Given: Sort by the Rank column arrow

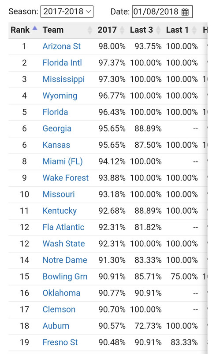Looking at the screenshot, I should [x=35, y=28].
